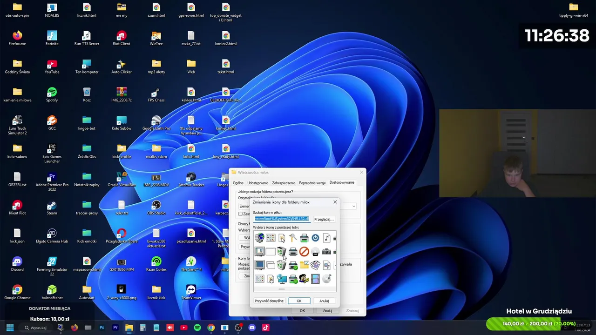Pick the blue power button icon
Viewport: 596px width, 335px height.
pos(315,238)
